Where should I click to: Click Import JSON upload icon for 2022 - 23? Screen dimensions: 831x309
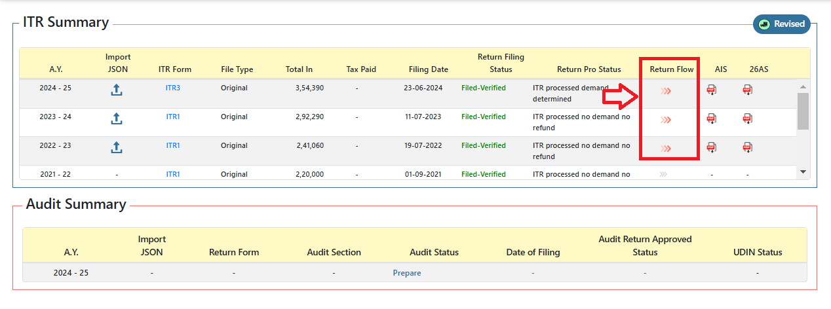[116, 148]
